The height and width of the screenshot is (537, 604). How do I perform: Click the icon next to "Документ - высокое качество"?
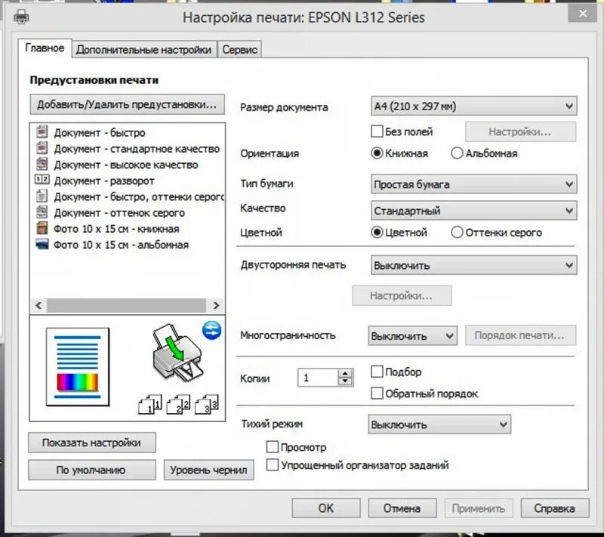tap(42, 164)
